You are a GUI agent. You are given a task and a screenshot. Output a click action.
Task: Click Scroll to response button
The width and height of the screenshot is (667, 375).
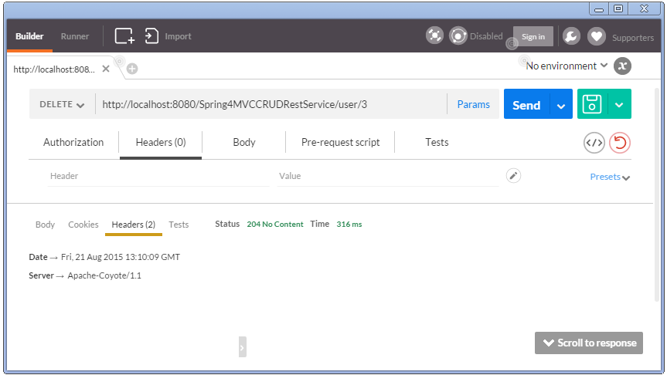(589, 343)
